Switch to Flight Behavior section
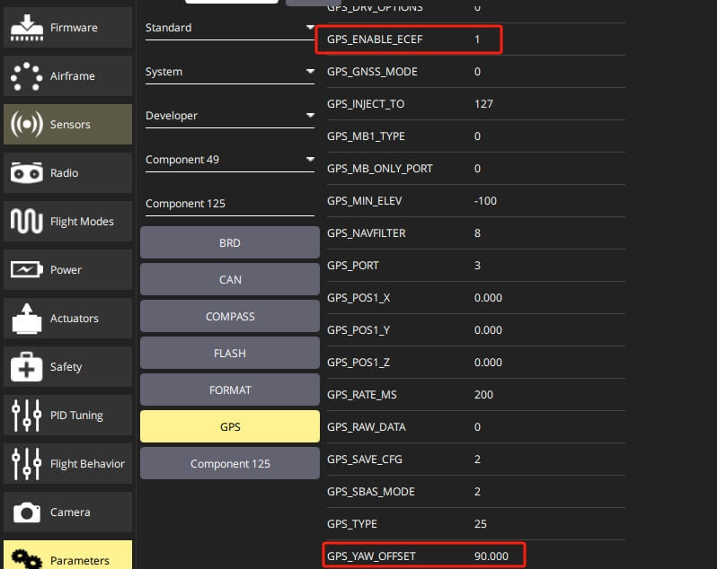Image resolution: width=717 pixels, height=569 pixels. pos(67,463)
